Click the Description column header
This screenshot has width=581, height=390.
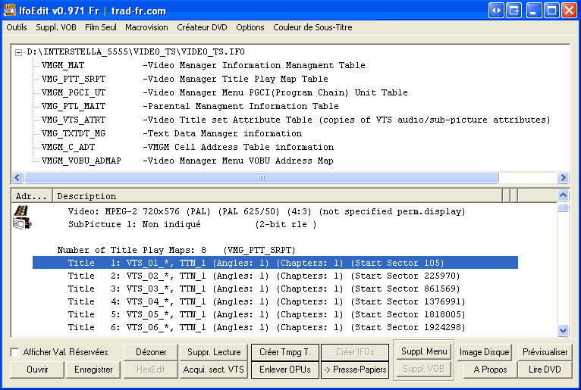(277, 196)
